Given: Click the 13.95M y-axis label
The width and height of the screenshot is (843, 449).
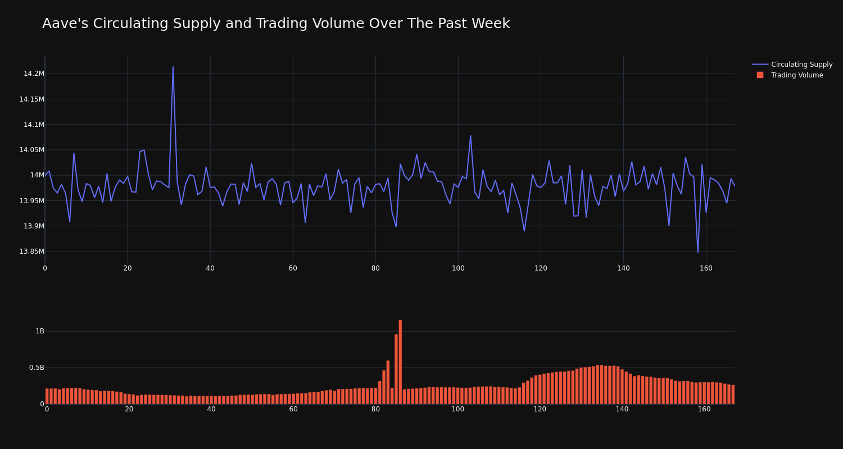Looking at the screenshot, I should (31, 201).
